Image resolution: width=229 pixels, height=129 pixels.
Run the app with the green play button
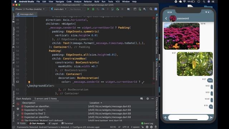pos(88,9)
